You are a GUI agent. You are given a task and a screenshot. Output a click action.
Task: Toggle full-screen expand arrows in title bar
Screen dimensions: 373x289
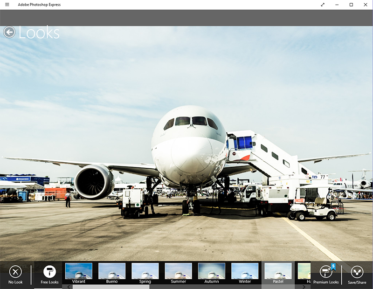click(x=323, y=5)
